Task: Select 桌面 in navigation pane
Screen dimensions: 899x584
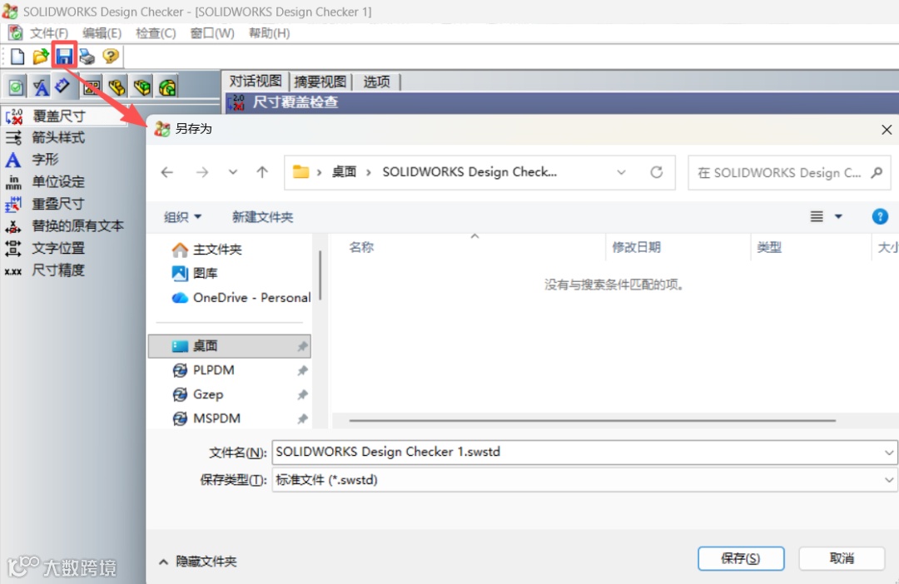Action: [x=230, y=345]
